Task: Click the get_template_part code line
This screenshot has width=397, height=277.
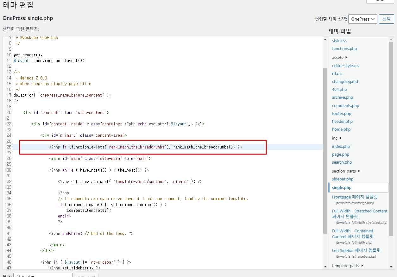Action: (130, 181)
